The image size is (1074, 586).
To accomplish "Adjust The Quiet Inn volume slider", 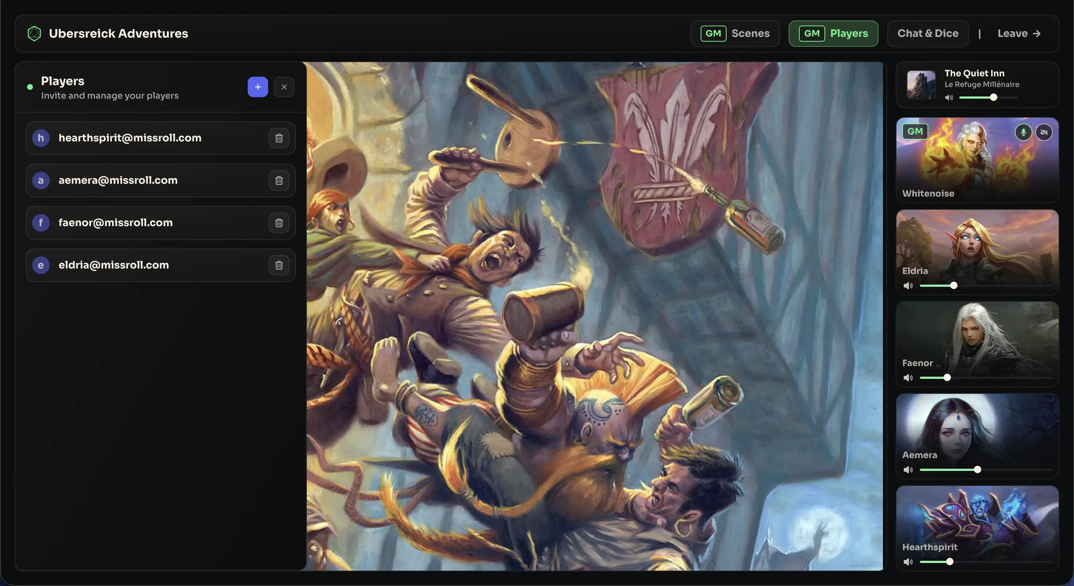I will (x=988, y=98).
